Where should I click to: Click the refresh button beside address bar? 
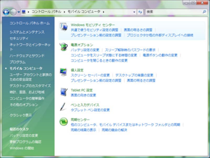140,12
